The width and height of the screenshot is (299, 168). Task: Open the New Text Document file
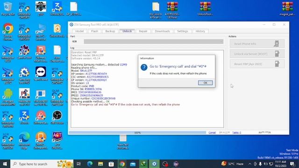coord(123,142)
